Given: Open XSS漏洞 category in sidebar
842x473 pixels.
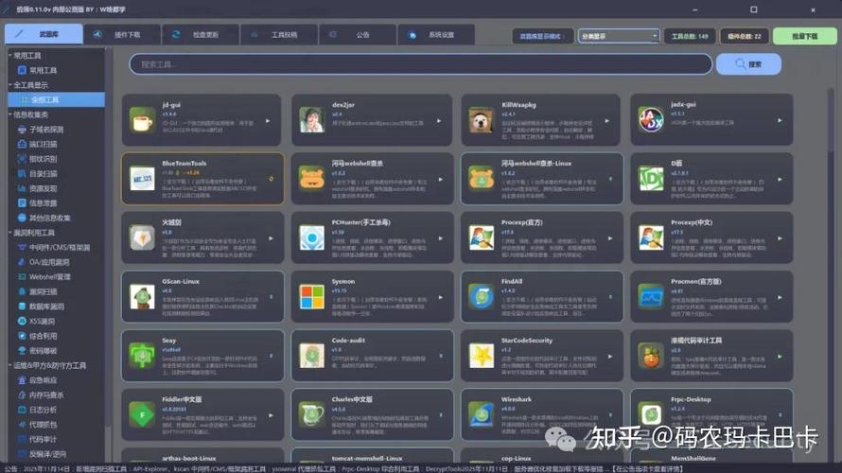Looking at the screenshot, I should tap(57, 321).
